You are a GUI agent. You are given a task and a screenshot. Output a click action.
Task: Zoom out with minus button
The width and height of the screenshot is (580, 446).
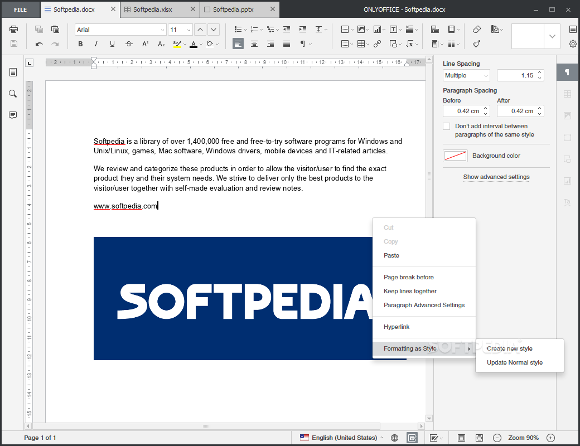click(497, 438)
